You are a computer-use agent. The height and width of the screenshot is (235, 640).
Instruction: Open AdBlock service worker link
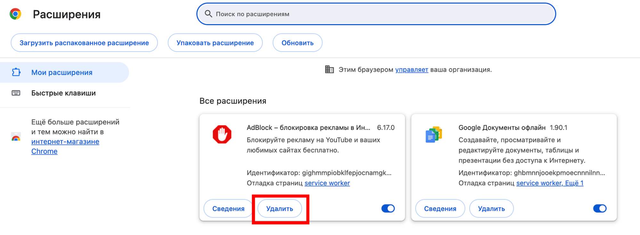[327, 183]
